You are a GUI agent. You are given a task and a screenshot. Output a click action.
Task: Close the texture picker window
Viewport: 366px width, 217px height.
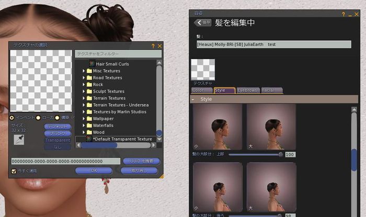click(x=159, y=46)
